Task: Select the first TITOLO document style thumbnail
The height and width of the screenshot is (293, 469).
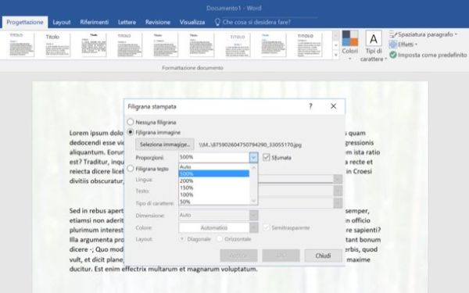Action: 22,45
